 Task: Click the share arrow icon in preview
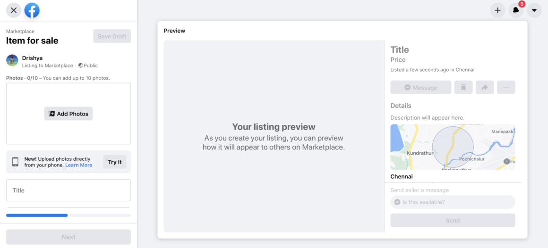[485, 87]
